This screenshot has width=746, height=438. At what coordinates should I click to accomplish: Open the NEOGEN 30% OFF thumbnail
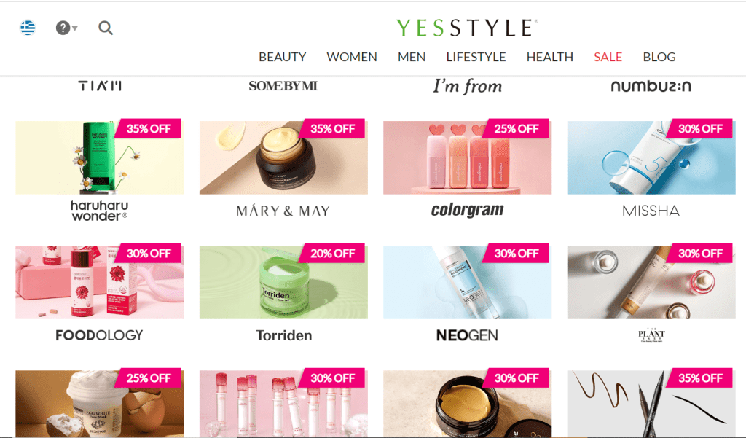pos(467,282)
